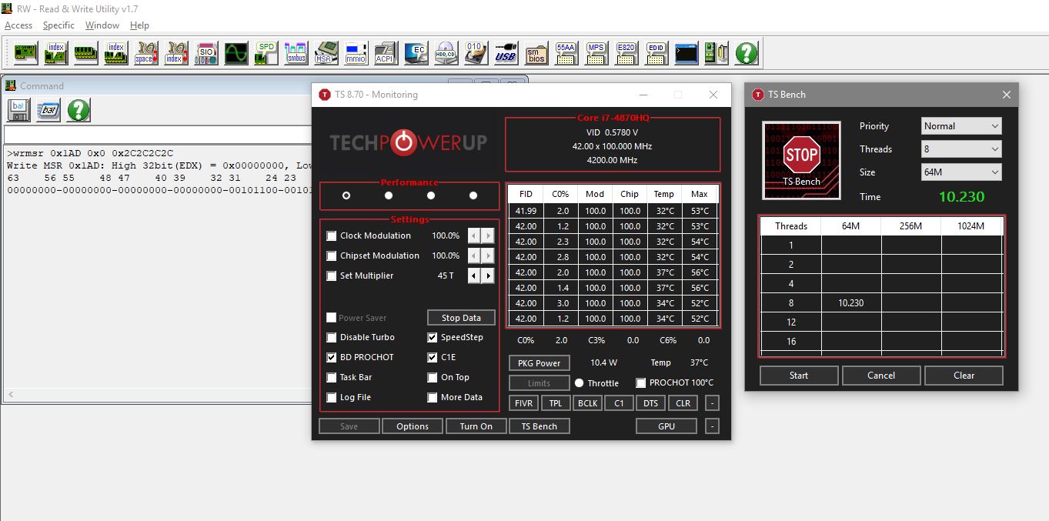Click the STOP TS Bench icon

[x=801, y=159]
